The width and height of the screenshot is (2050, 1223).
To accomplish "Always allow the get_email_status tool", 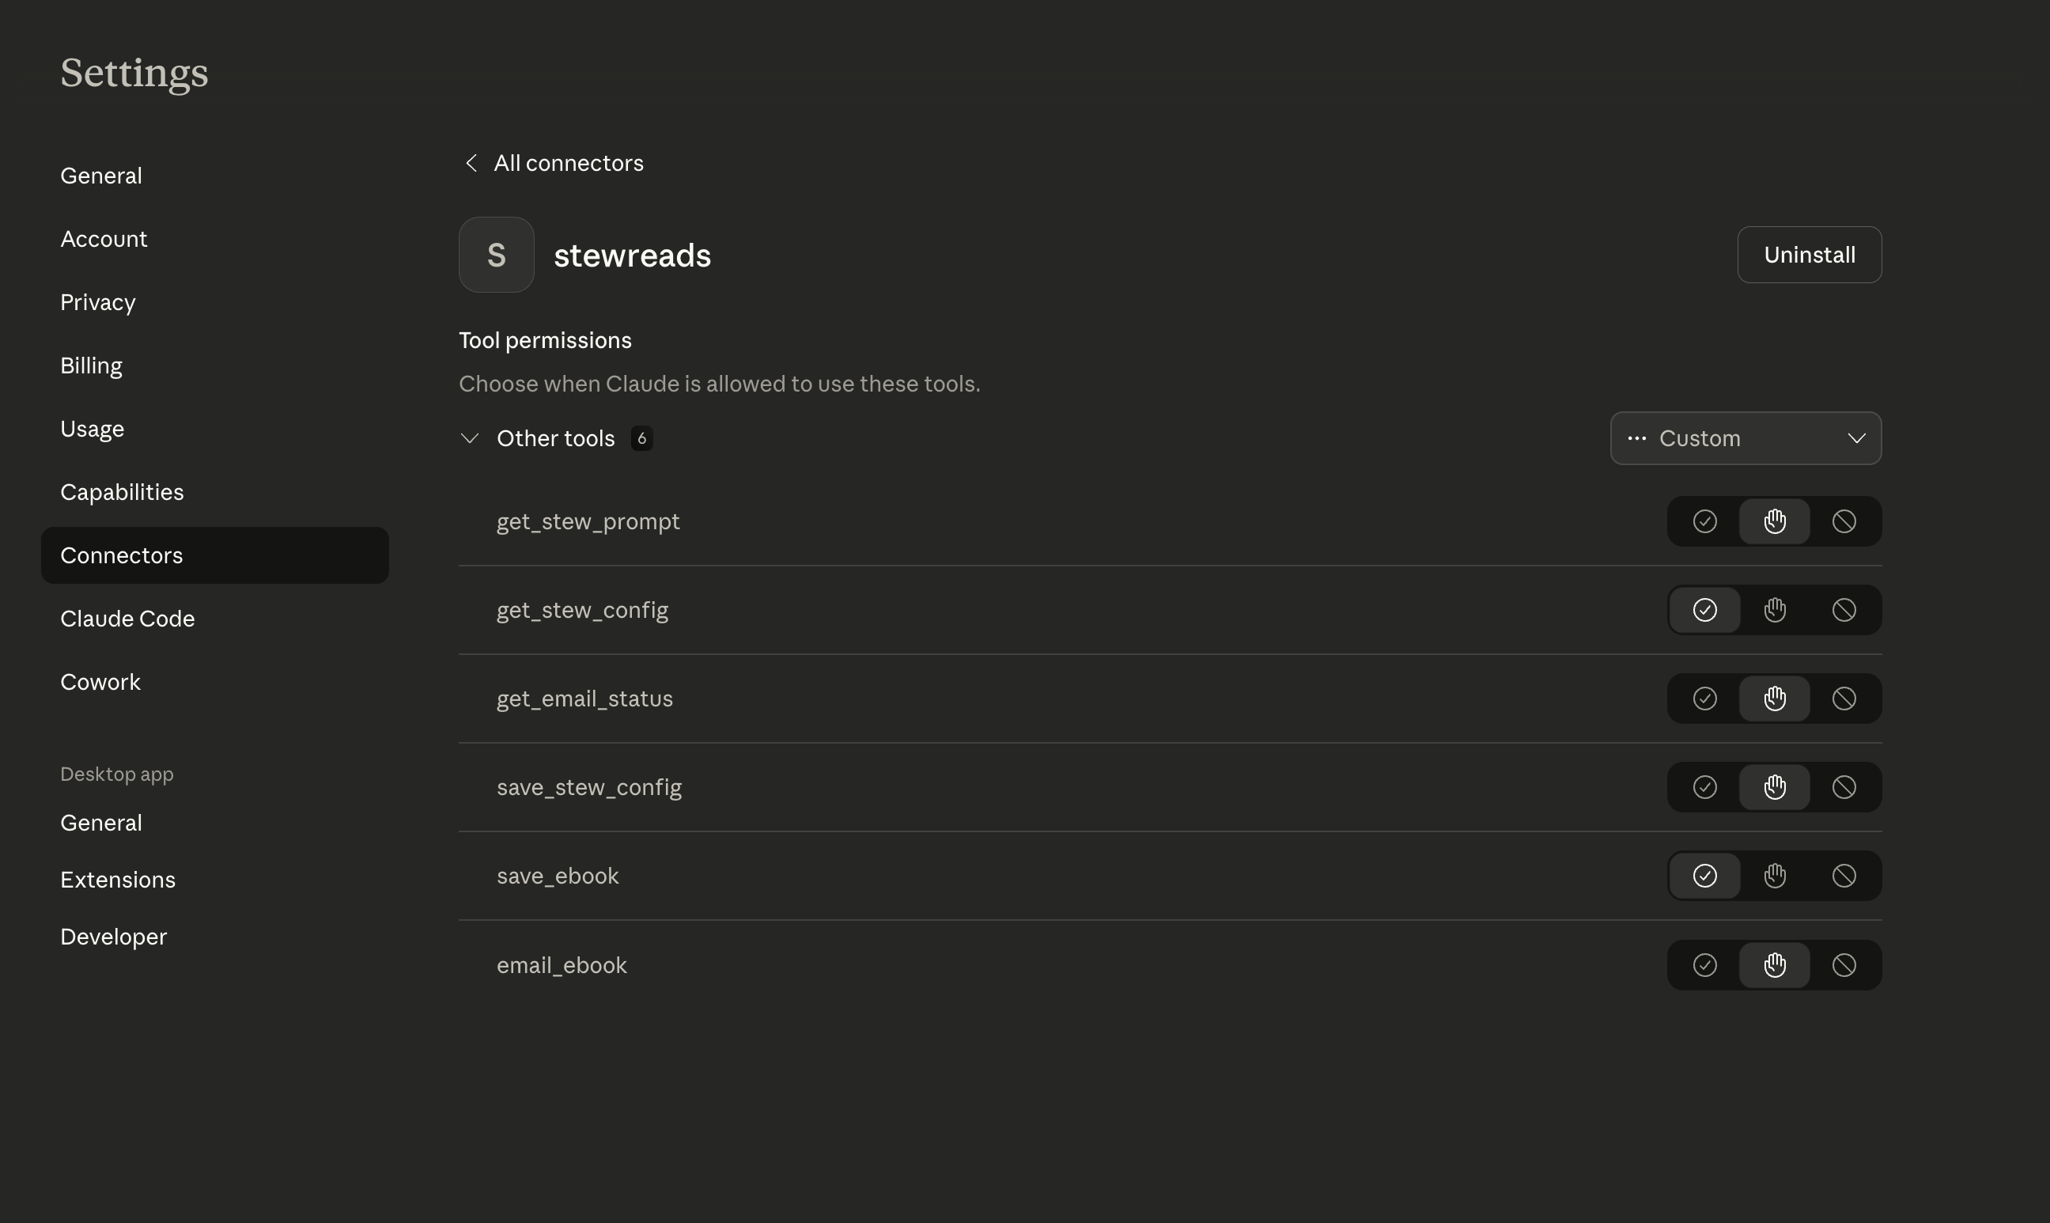I will (x=1704, y=699).
